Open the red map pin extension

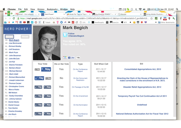pos(169,18)
